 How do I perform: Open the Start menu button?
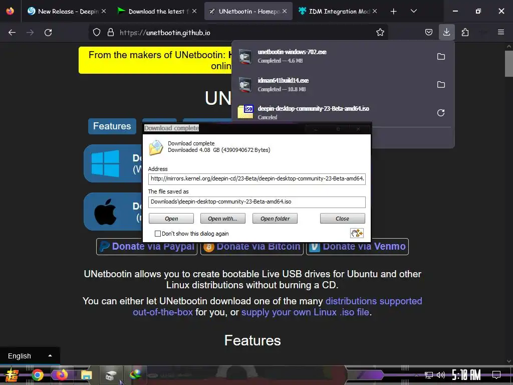[12, 375]
